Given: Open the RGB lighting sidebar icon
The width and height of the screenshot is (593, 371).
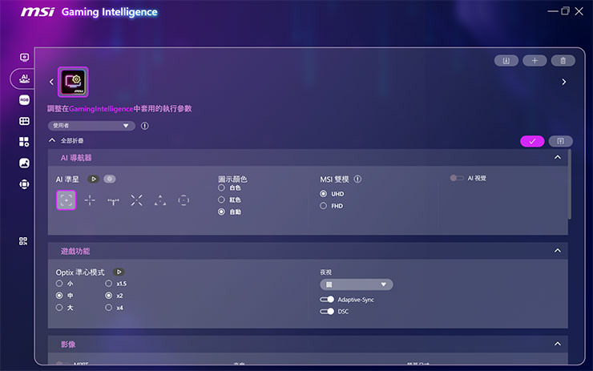Looking at the screenshot, I should tap(24, 100).
